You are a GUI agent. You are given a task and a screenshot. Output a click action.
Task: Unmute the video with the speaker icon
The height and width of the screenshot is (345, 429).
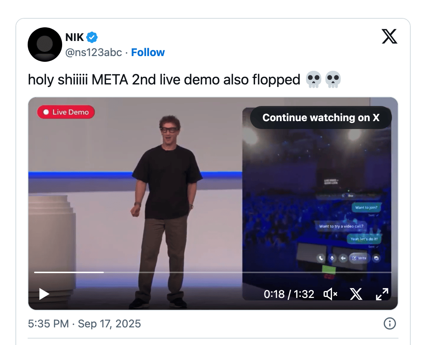[330, 294]
